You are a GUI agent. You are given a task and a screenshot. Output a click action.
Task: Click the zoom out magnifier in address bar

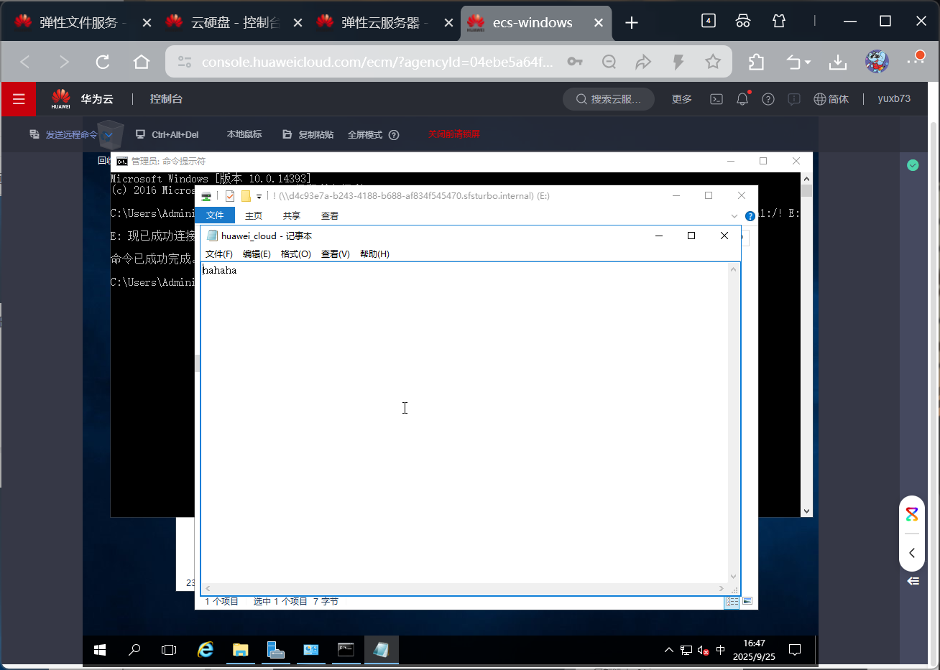click(609, 62)
